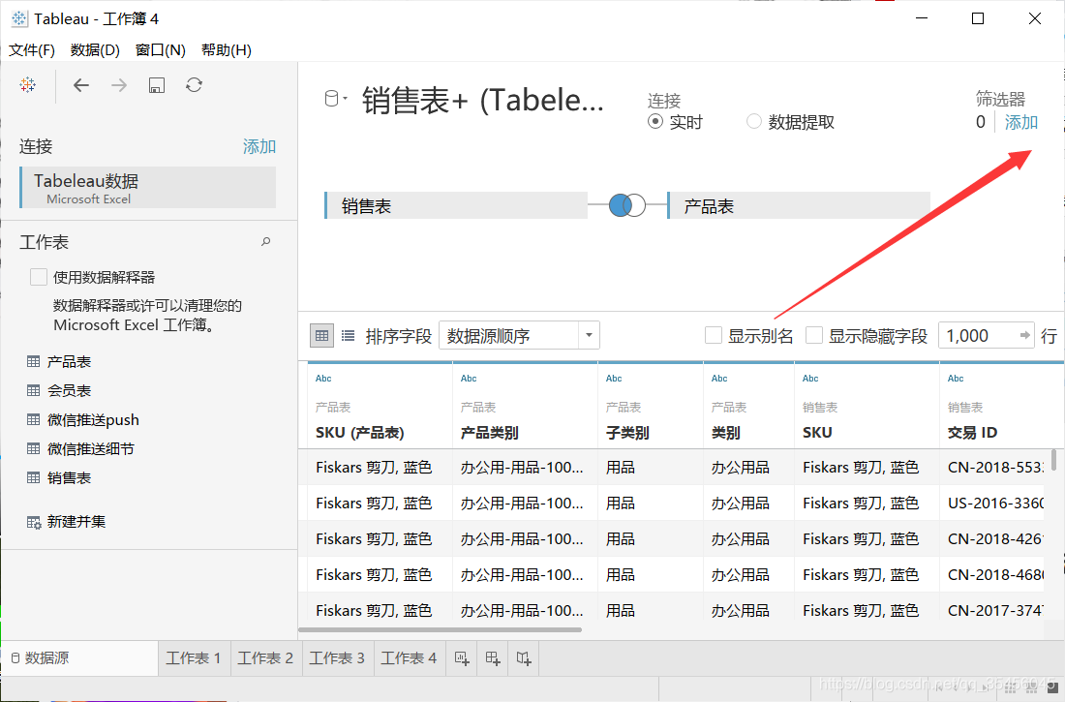Viewport: 1065px width, 702px height.
Task: Click the Tableau start page logo icon
Action: pyautogui.click(x=28, y=85)
